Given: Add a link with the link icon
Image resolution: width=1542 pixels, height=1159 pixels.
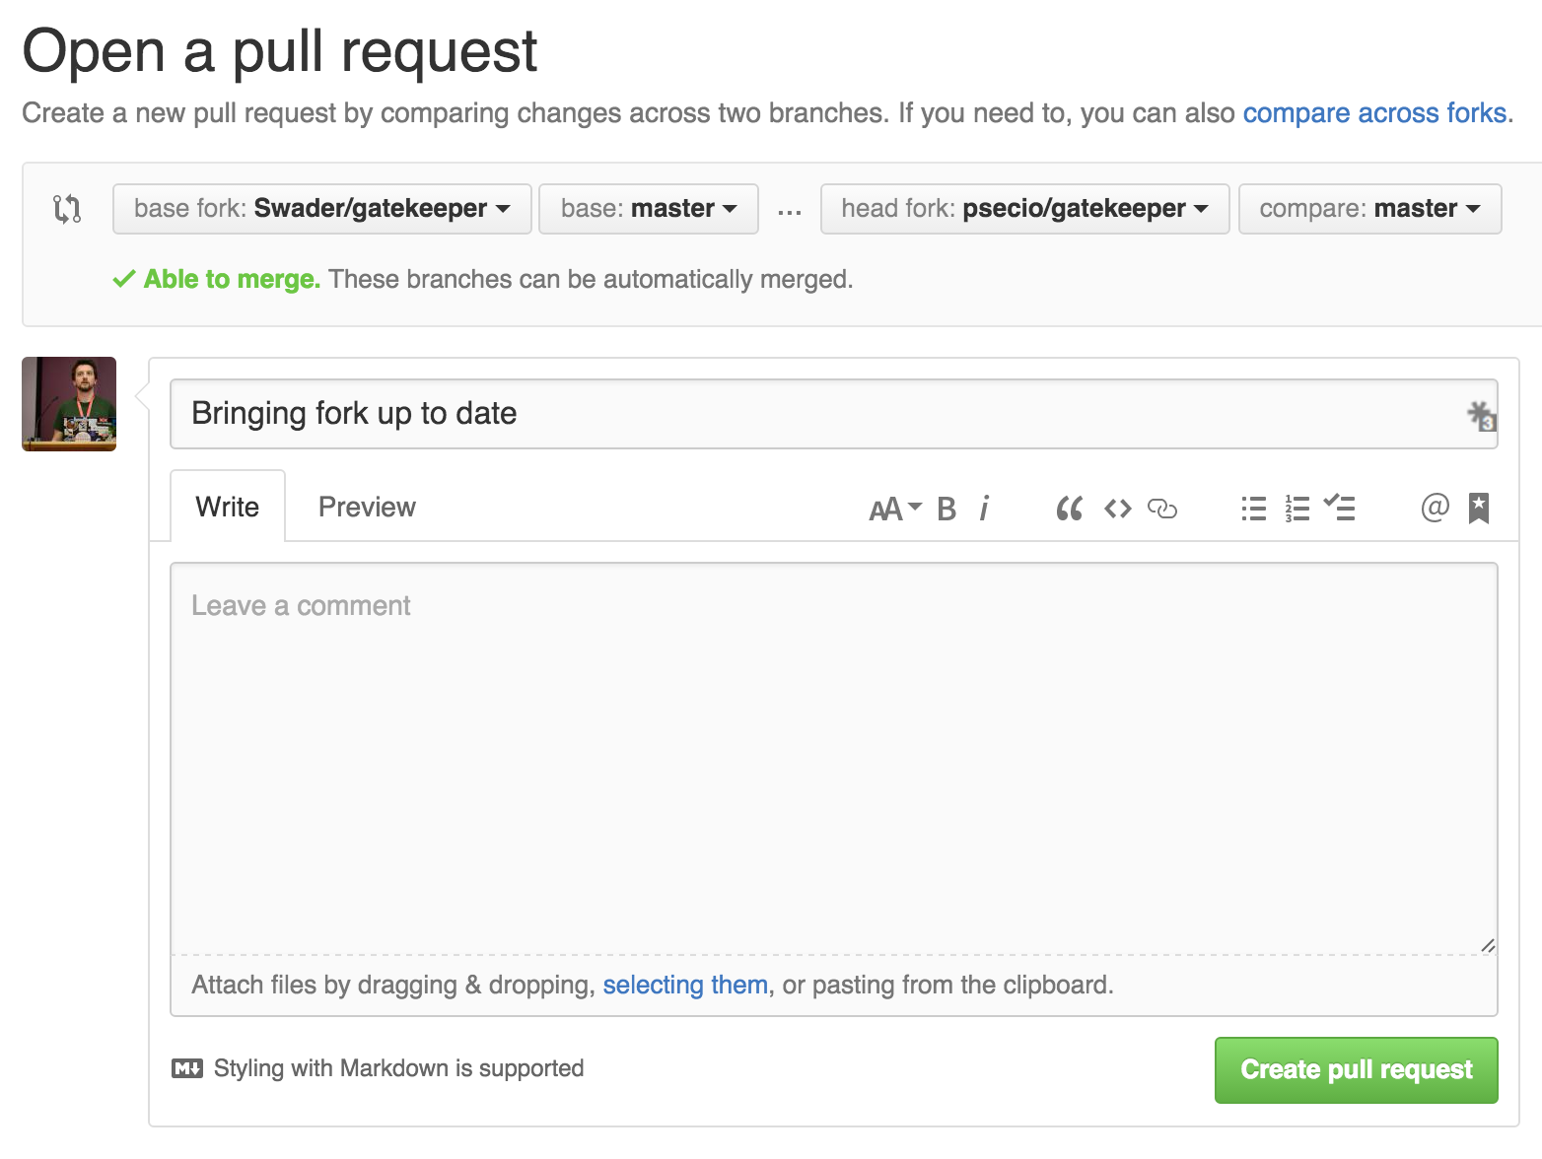Looking at the screenshot, I should coord(1162,509).
